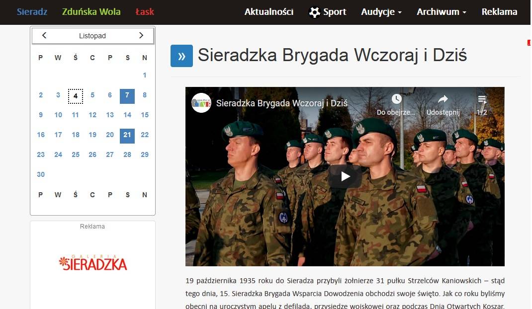Expand the Archiwum dropdown menu
Screen dimensions: 532x309
click(x=442, y=12)
